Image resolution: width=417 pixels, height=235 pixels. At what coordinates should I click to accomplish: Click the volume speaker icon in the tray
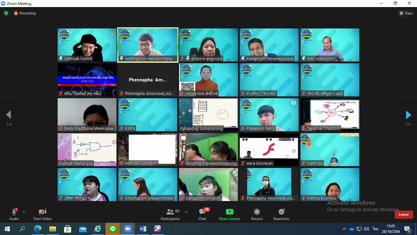pos(366,229)
